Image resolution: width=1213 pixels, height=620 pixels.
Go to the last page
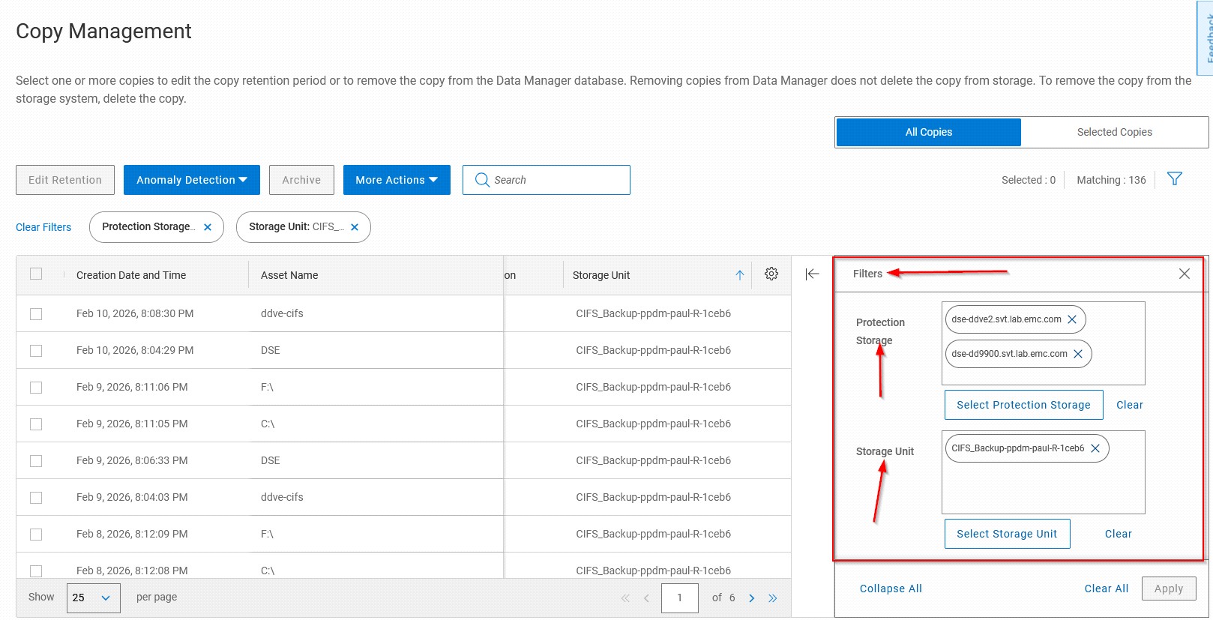773,598
